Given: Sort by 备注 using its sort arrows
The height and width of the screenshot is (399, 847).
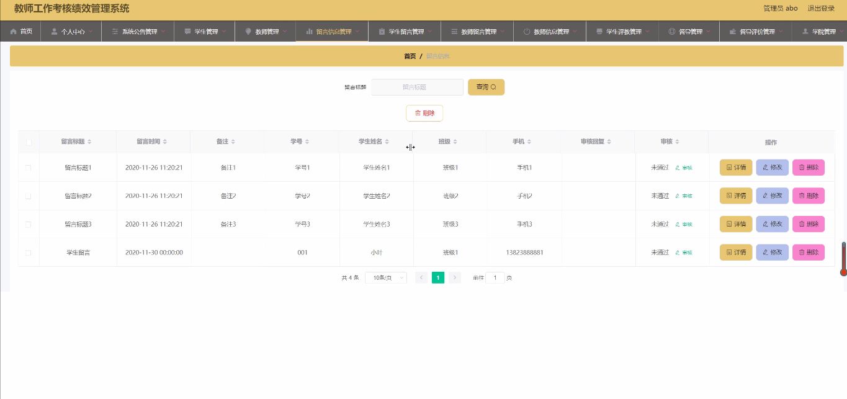Looking at the screenshot, I should tap(233, 142).
